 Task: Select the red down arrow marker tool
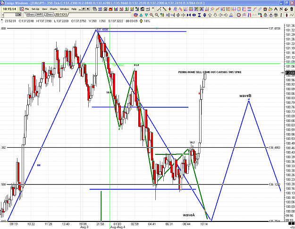pos(170,9)
